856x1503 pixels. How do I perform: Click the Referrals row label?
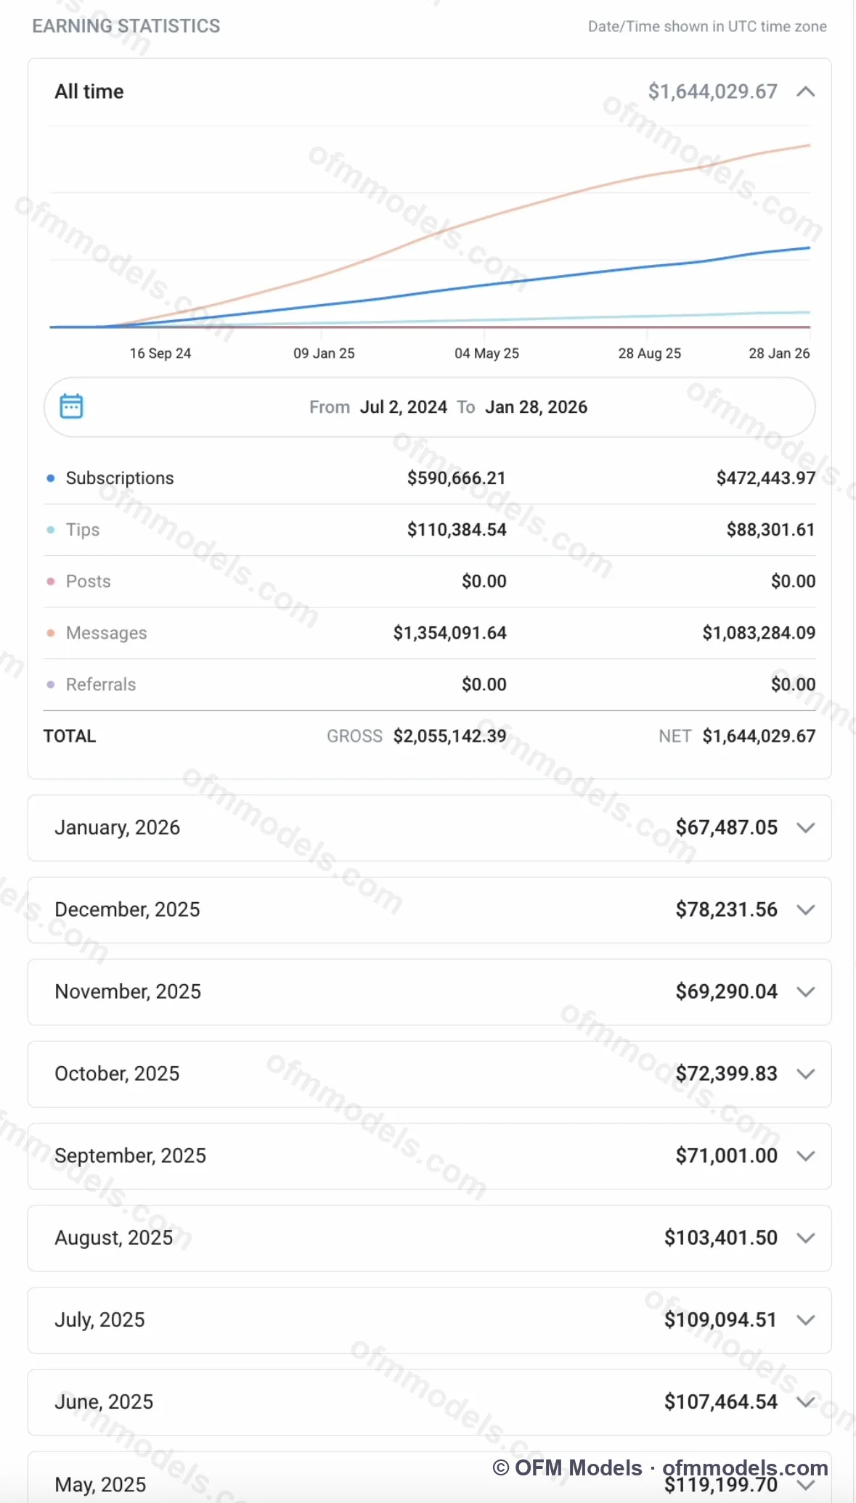tap(101, 684)
